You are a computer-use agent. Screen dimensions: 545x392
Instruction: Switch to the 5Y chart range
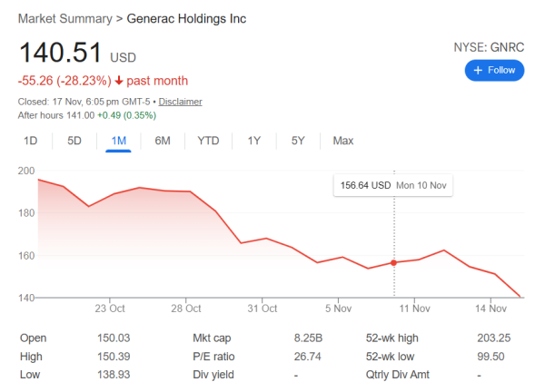[298, 141]
